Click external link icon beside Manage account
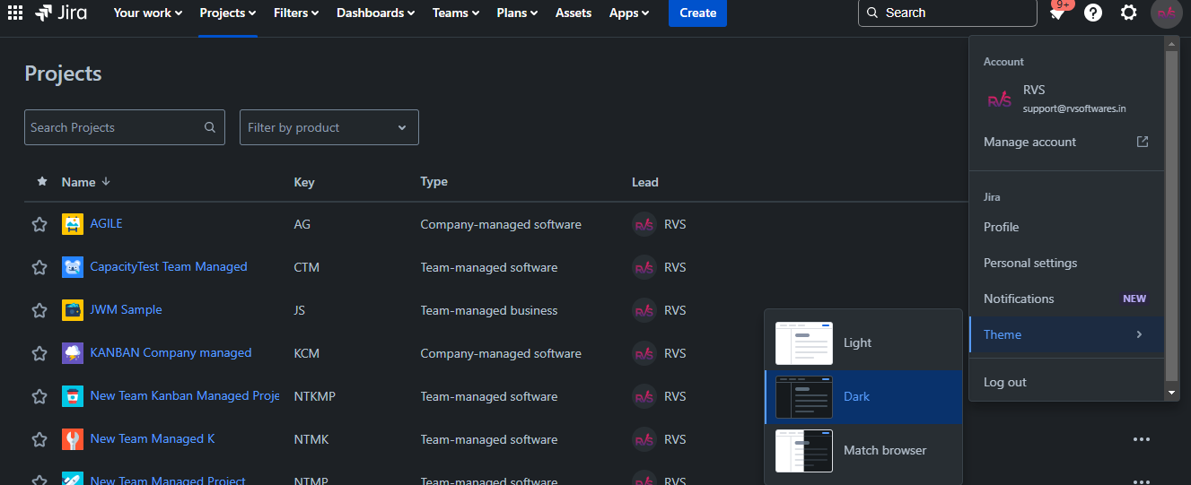 [1143, 142]
